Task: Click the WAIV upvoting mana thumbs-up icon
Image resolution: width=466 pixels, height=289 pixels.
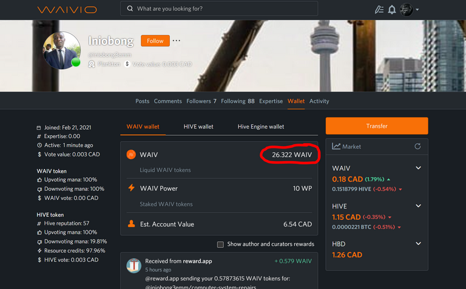Action: [x=39, y=180]
